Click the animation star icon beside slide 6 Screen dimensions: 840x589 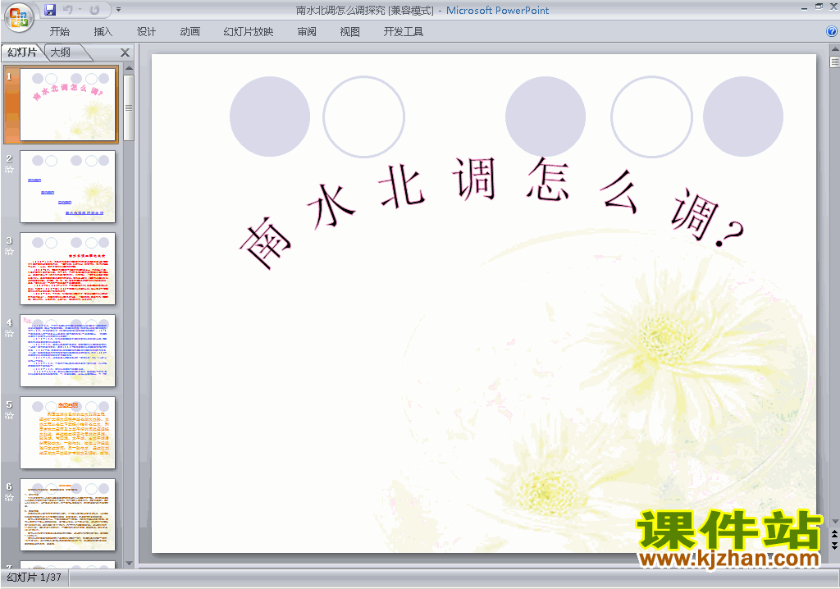(x=9, y=498)
